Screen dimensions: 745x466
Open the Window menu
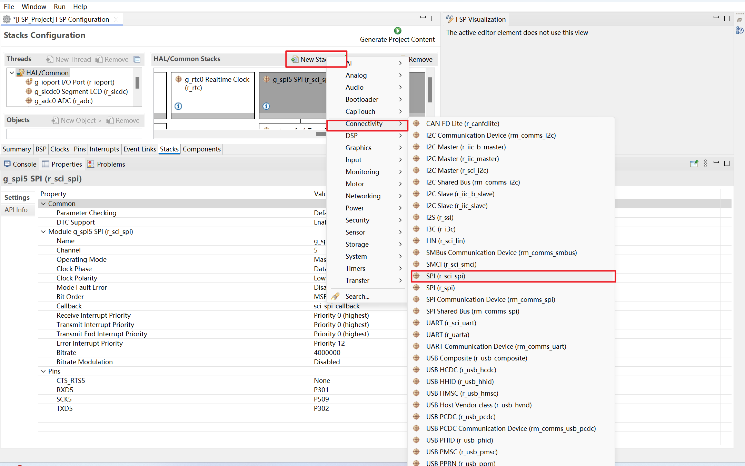point(34,7)
